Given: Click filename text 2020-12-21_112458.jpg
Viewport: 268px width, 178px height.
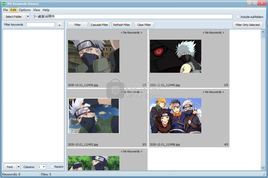Looking at the screenshot, I should [x=165, y=144].
